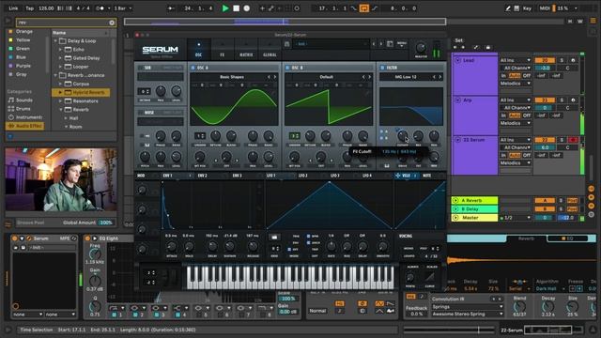Select next OSC A wavetable with right arrow
The image size is (601, 338).
[x=275, y=77]
